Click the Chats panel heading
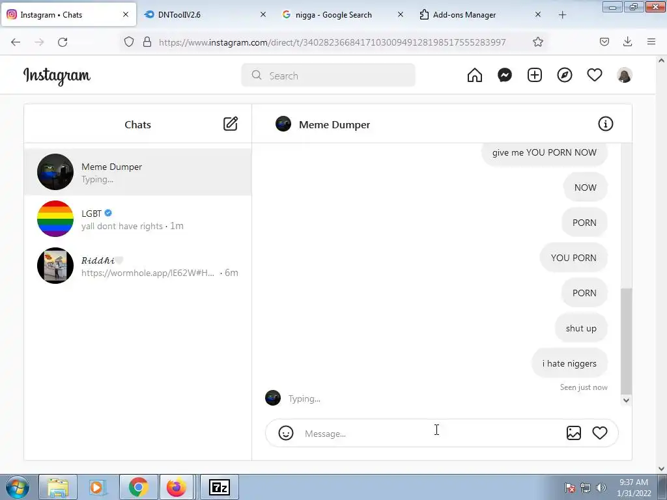Viewport: 667px width, 500px height. tap(138, 124)
